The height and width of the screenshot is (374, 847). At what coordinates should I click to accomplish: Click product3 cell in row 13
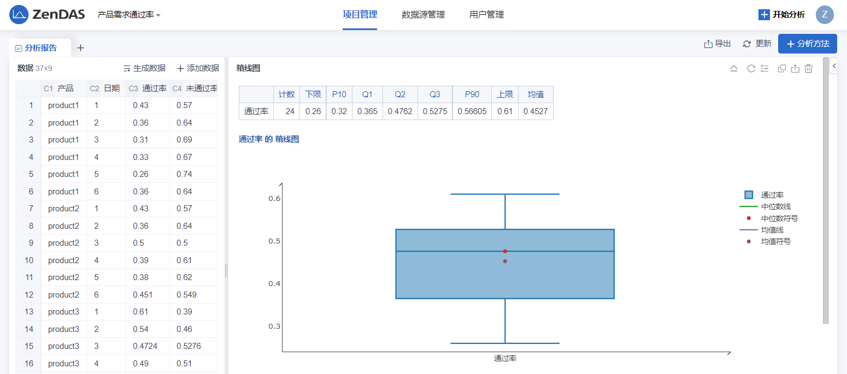pos(63,312)
